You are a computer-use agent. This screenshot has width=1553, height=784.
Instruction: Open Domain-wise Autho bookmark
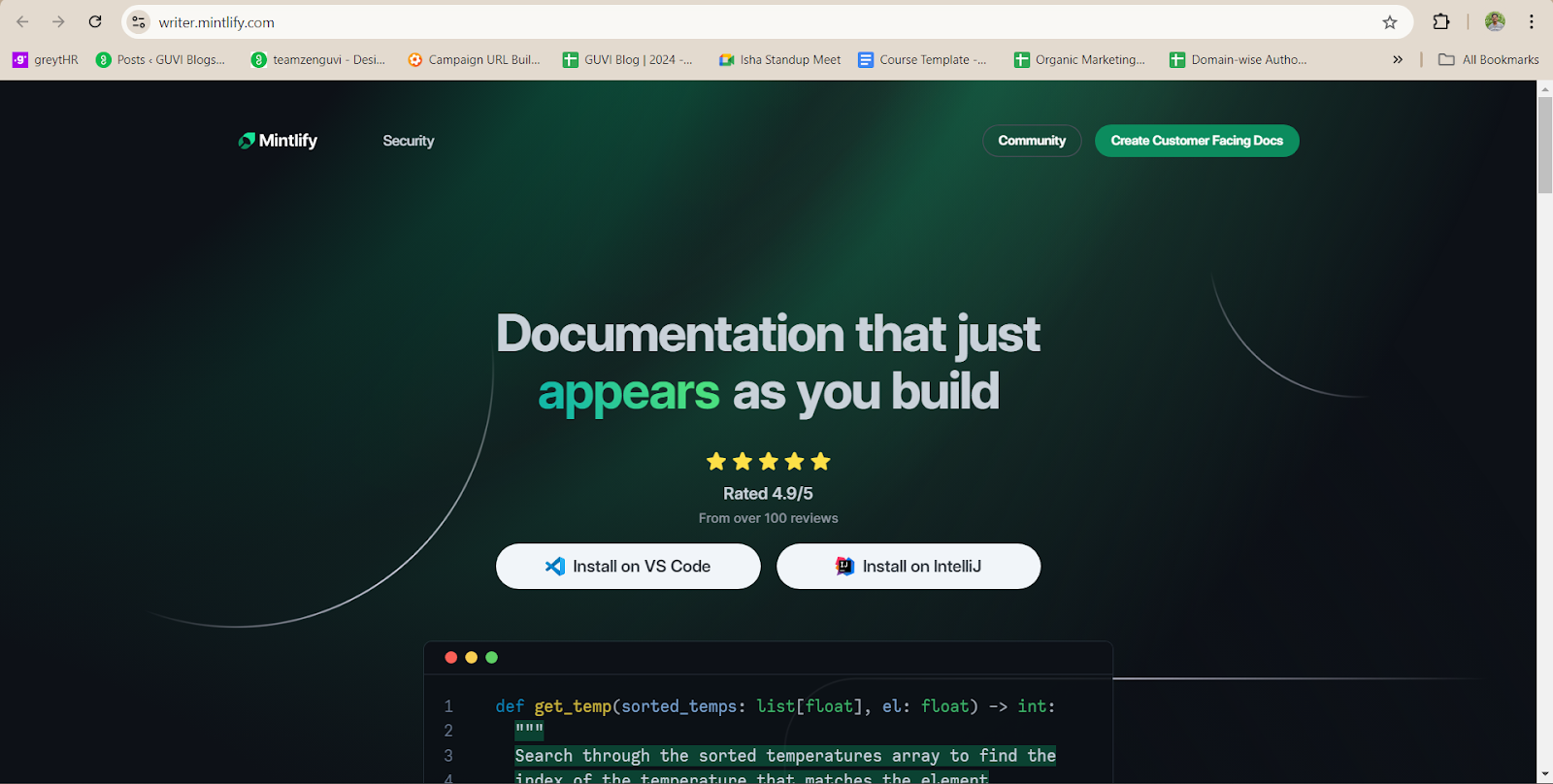[1239, 59]
